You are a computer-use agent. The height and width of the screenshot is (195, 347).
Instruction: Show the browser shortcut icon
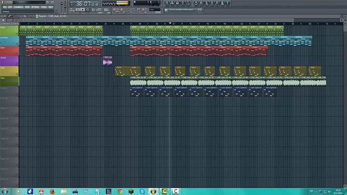point(183,3)
